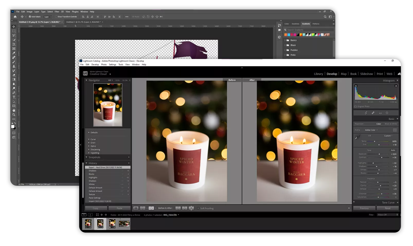Select the Healing Brush tool in Photoshop
The image size is (413, 246).
tap(14, 57)
